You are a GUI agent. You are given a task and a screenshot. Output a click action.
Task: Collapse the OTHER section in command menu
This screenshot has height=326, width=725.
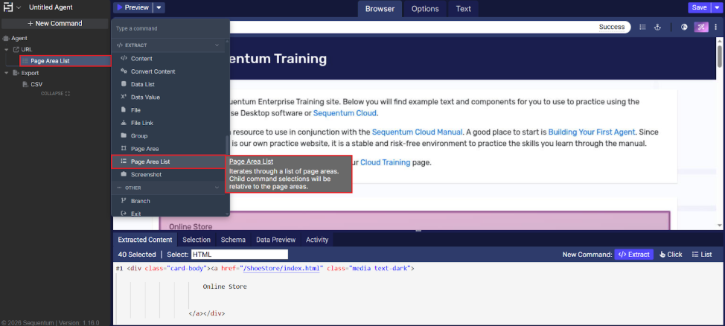pos(217,188)
